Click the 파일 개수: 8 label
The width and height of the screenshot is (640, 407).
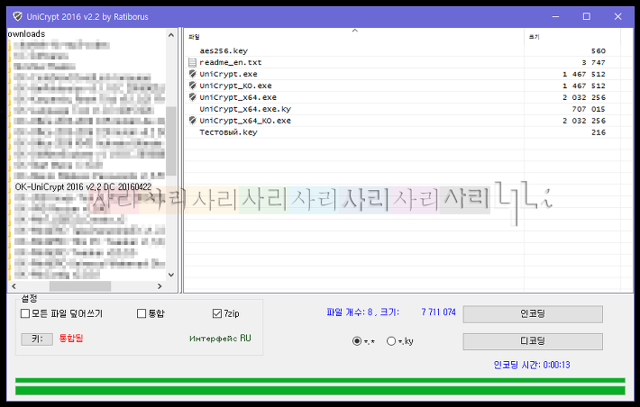point(350,312)
